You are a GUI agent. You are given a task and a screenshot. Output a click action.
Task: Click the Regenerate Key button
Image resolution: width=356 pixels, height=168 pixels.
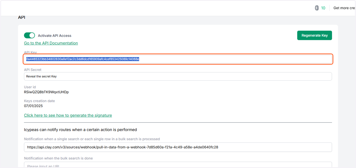coord(314,35)
